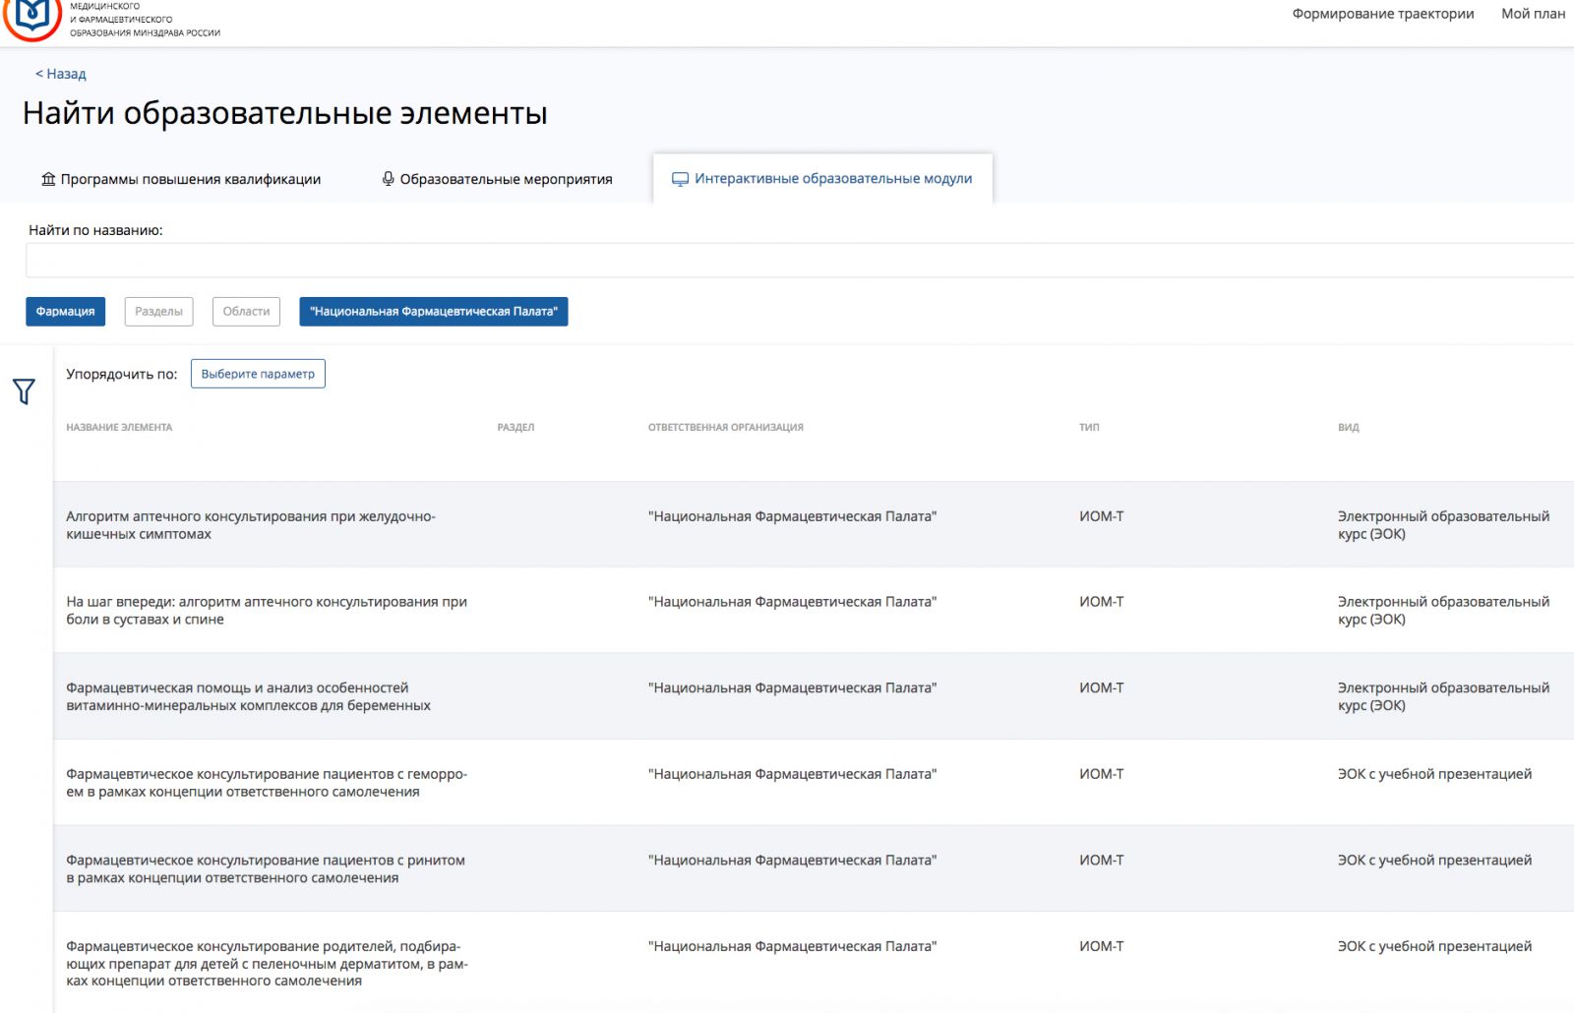The width and height of the screenshot is (1574, 1013).
Task: Click the Фармация filter button
Action: point(65,312)
